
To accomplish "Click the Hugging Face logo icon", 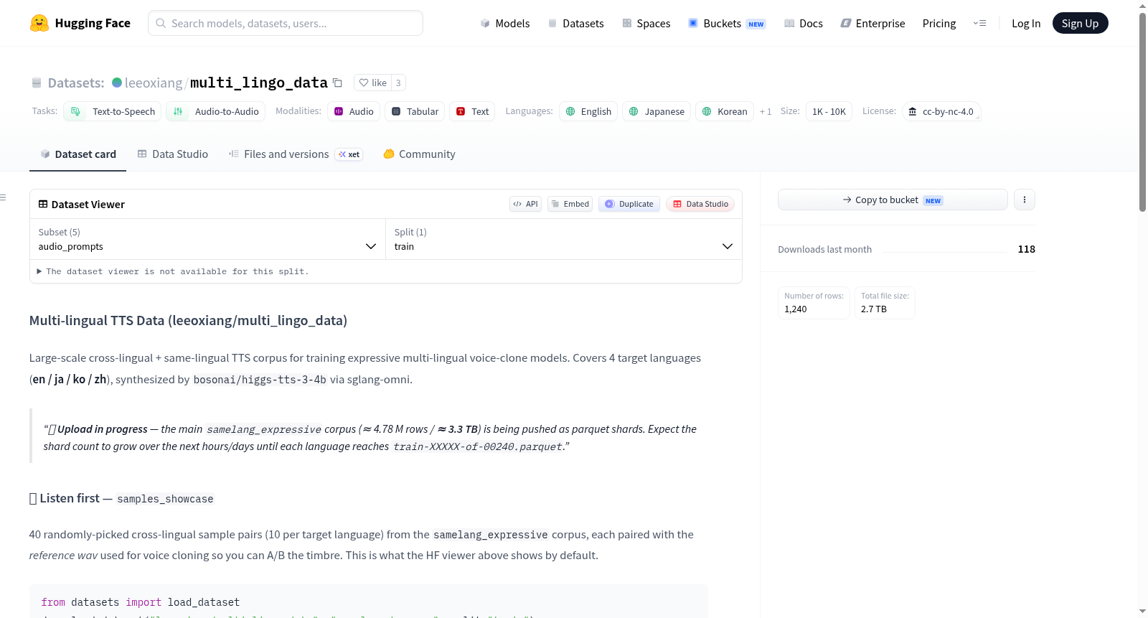I will [x=39, y=23].
